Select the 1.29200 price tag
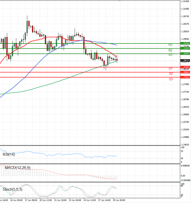The height and width of the screenshot is (203, 191). [185, 48]
